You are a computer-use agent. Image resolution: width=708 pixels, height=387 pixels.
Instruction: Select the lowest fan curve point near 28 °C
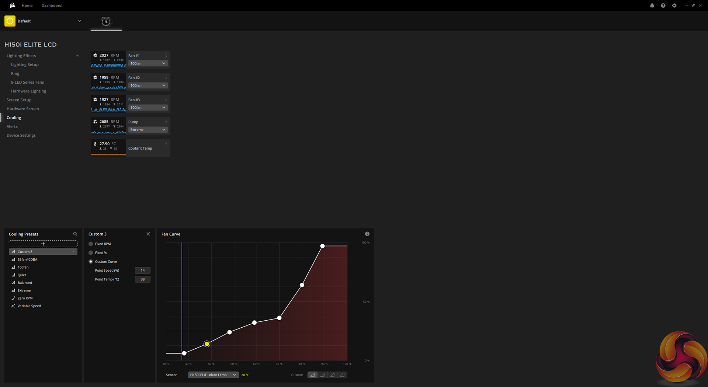pos(184,353)
